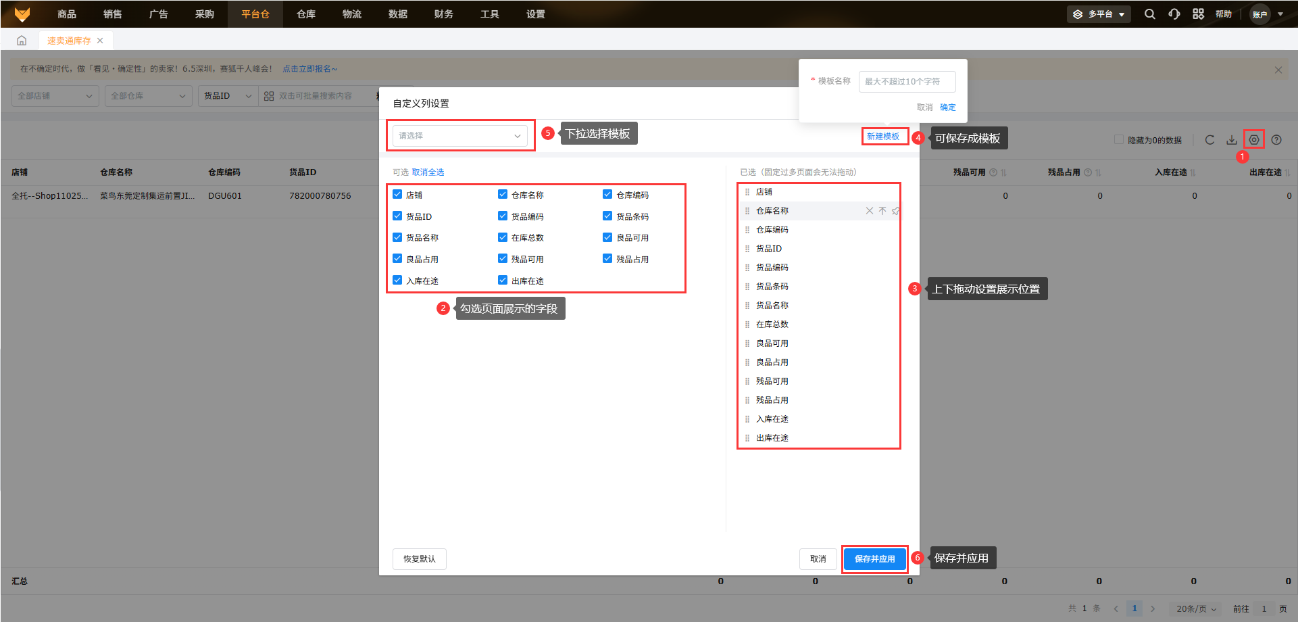This screenshot has width=1298, height=622.
Task: Change the 20条/页 page size
Action: coord(1197,608)
